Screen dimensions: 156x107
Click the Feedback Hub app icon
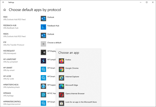pos(43,27)
